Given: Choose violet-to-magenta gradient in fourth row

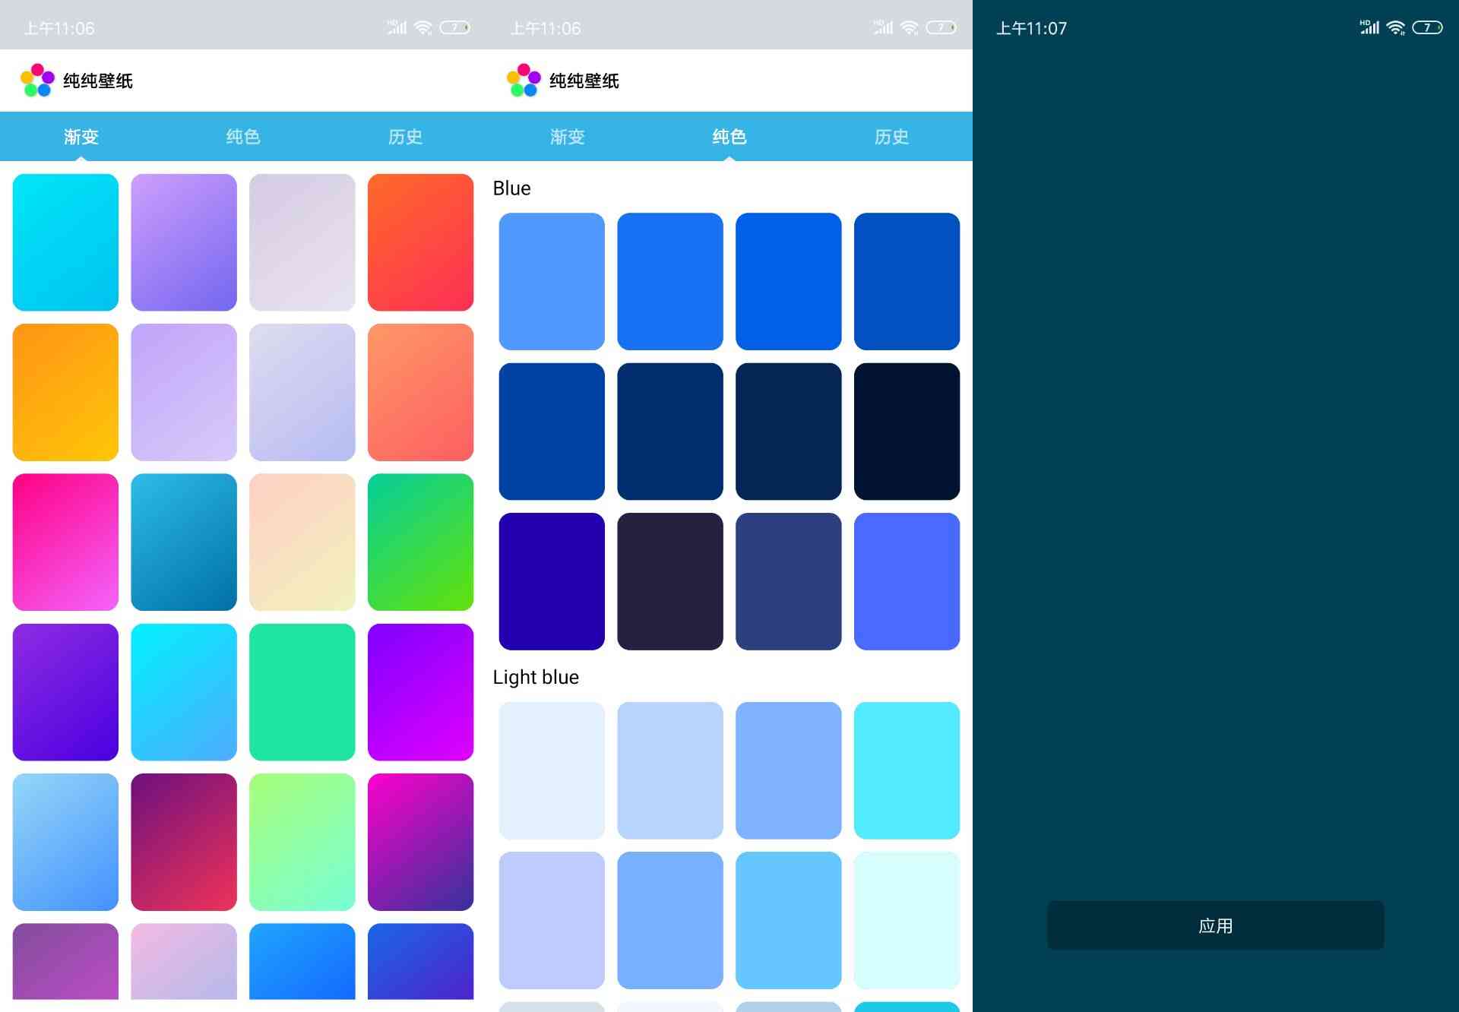Looking at the screenshot, I should pos(420,692).
